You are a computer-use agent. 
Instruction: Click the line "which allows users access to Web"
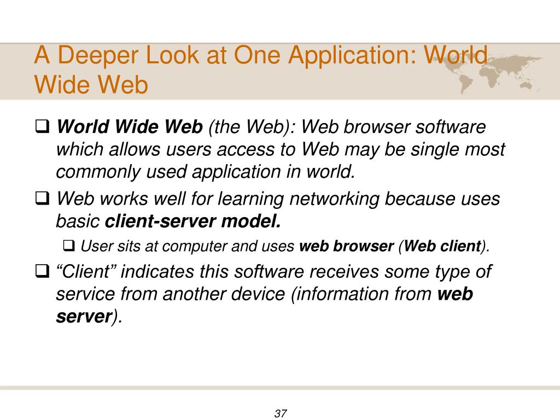click(281, 149)
